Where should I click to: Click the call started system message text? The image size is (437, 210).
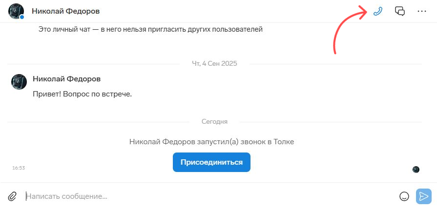point(211,142)
